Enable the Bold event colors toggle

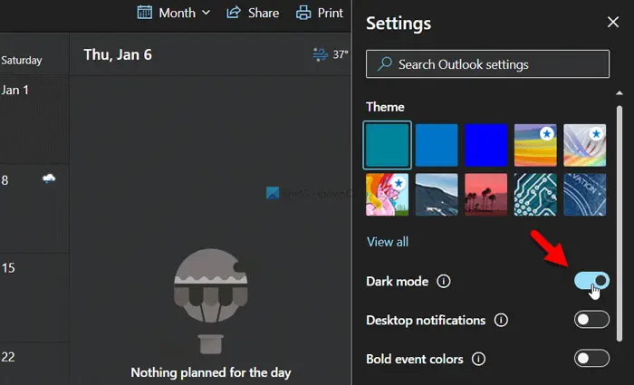point(591,359)
